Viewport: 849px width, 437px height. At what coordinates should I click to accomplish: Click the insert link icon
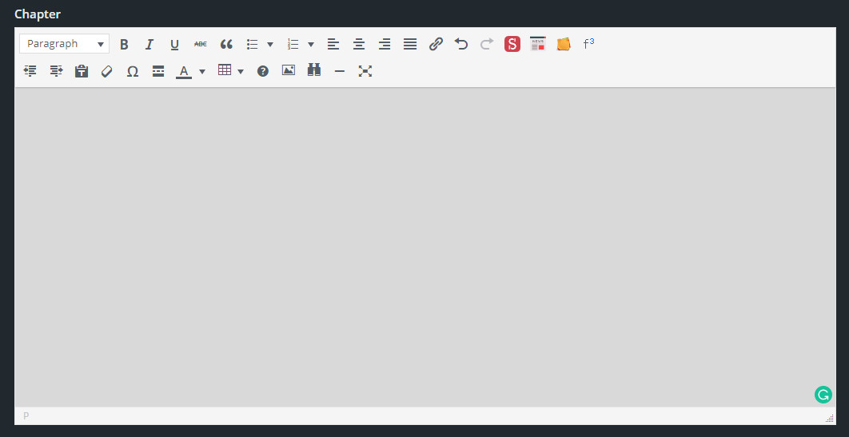pyautogui.click(x=436, y=45)
